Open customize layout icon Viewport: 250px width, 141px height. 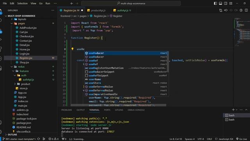click(231, 4)
